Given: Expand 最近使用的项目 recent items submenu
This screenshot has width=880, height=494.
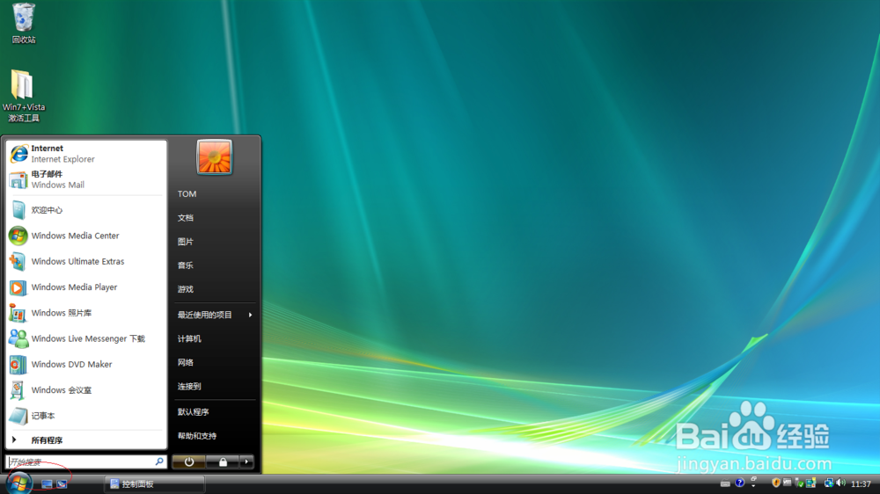Looking at the screenshot, I should [x=215, y=316].
